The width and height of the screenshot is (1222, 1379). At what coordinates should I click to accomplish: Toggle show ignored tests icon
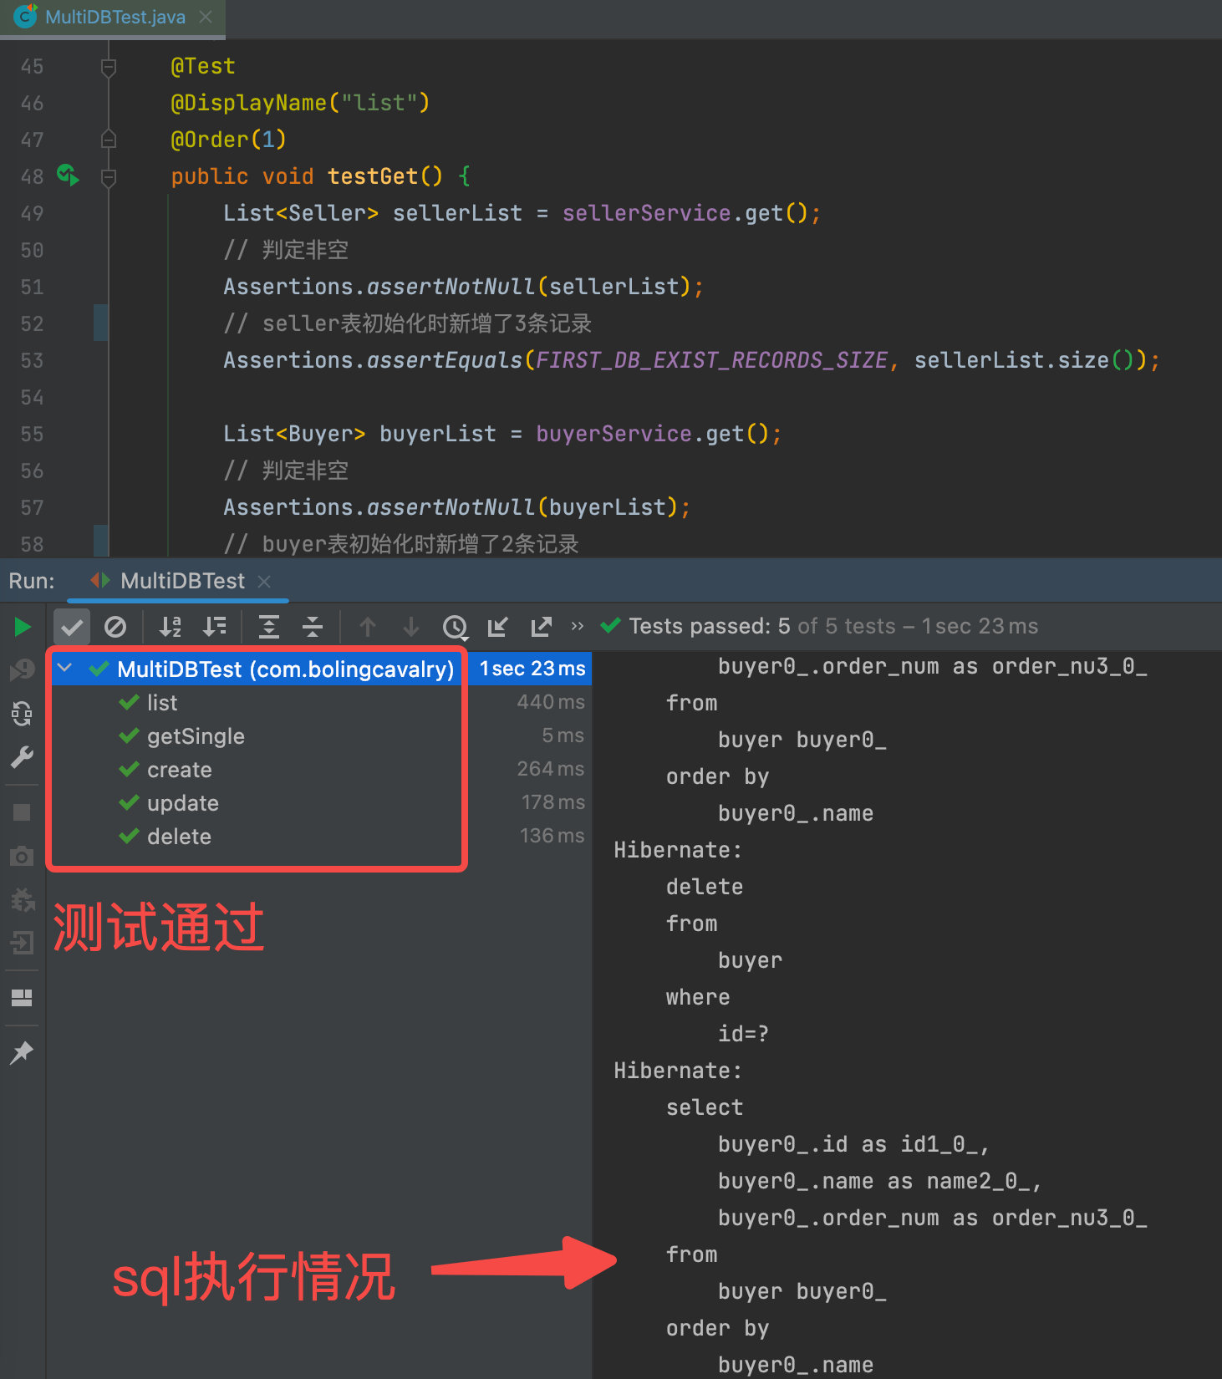click(115, 627)
